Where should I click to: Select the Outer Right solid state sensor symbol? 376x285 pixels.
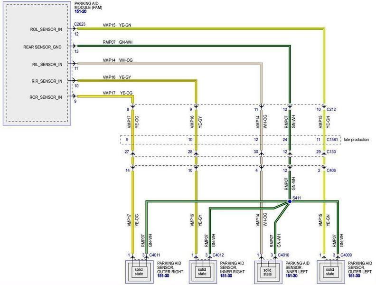[x=139, y=272]
